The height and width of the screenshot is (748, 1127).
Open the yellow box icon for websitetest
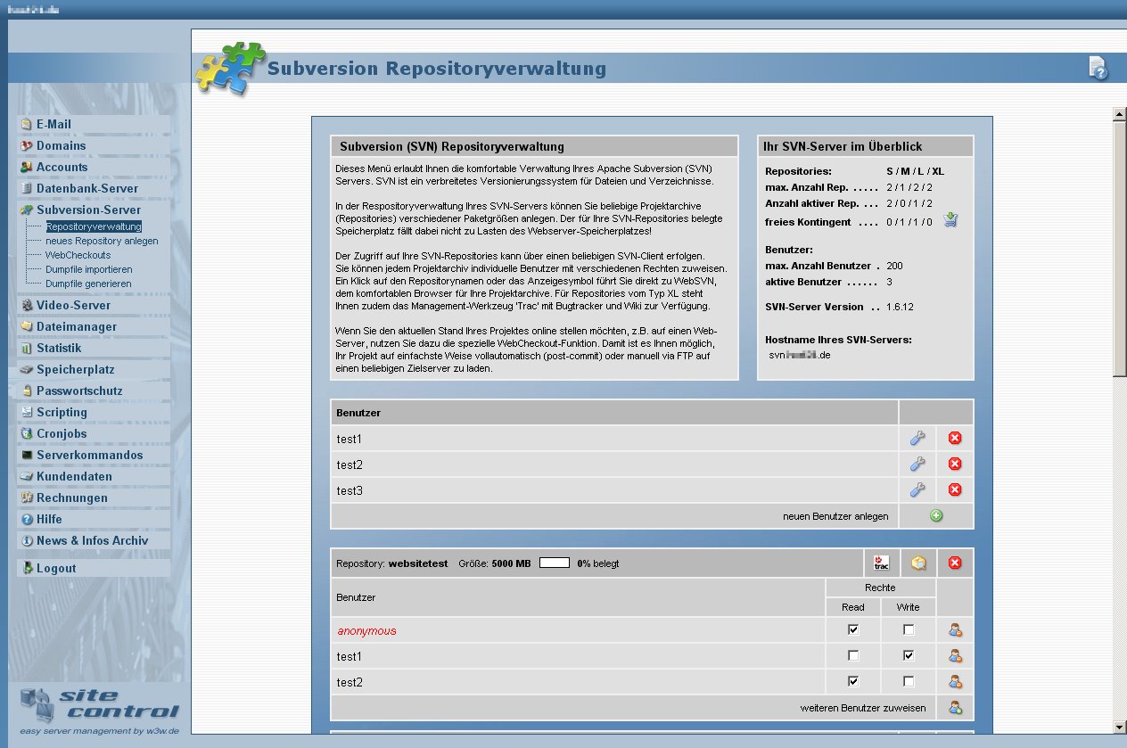[x=917, y=563]
